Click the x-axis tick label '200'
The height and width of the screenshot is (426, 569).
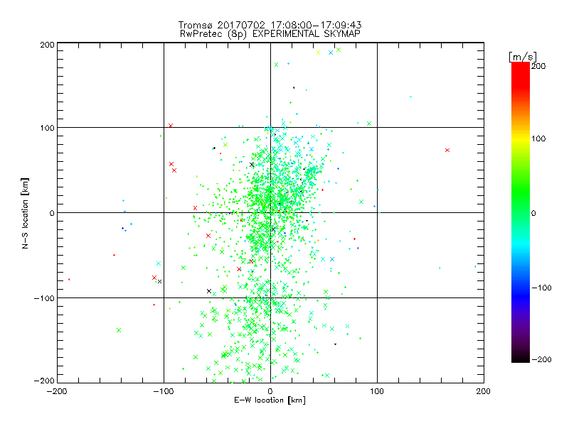tap(484, 391)
